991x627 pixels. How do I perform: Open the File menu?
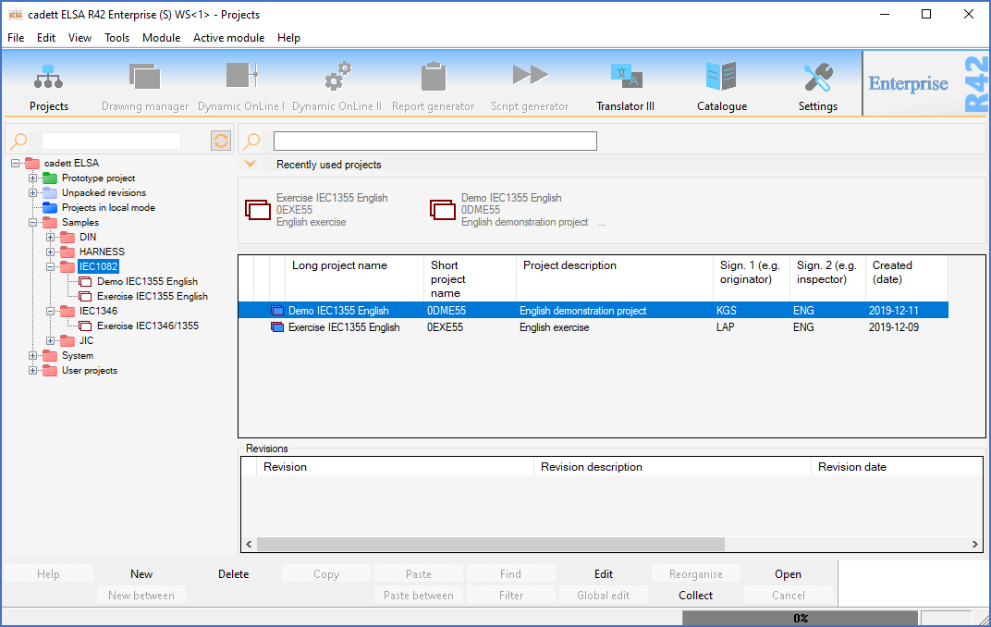click(16, 38)
